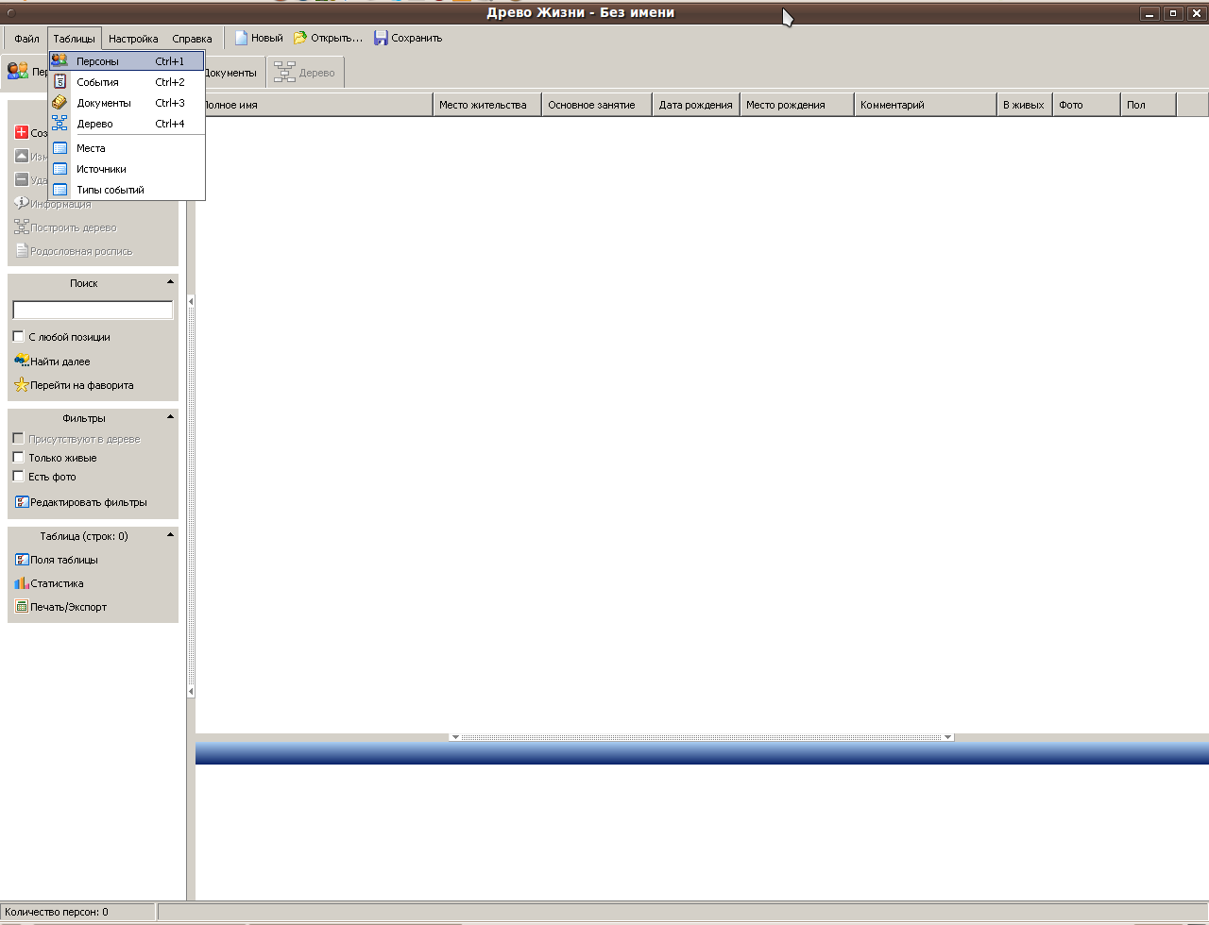Open Печать/Экспорт
1209x925 pixels.
coord(60,607)
